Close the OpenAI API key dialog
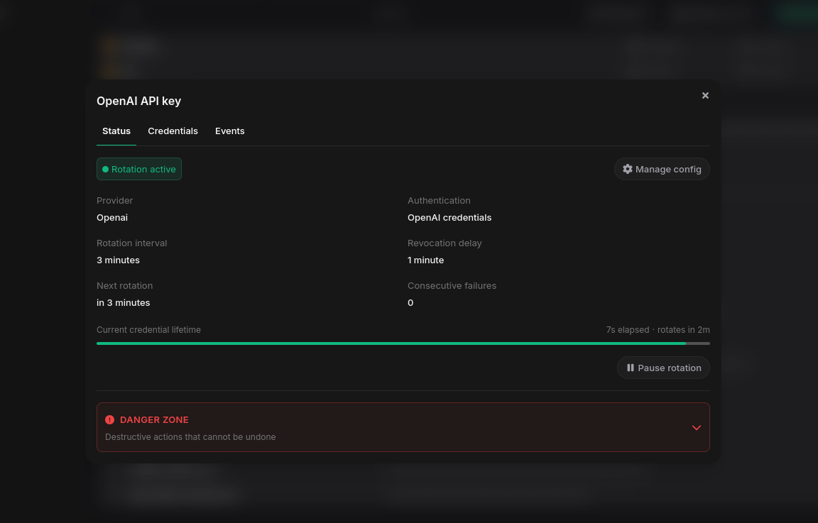 click(x=705, y=95)
